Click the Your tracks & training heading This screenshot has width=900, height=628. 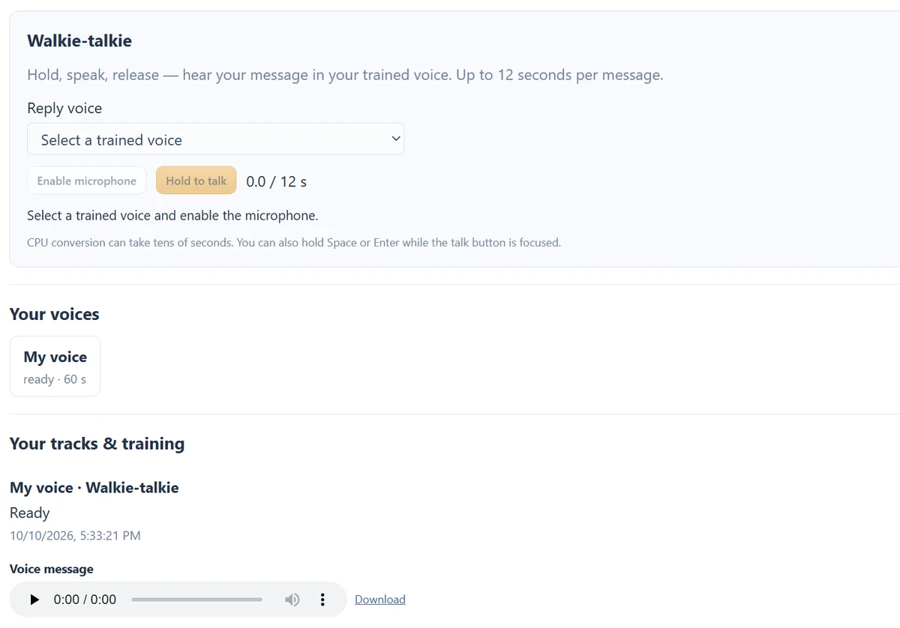click(97, 444)
